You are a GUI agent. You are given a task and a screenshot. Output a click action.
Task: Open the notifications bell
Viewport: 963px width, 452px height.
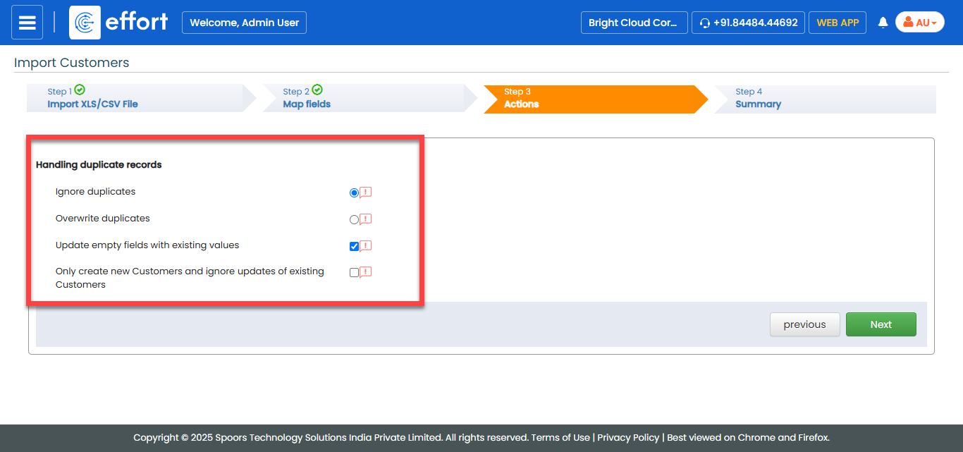[883, 23]
